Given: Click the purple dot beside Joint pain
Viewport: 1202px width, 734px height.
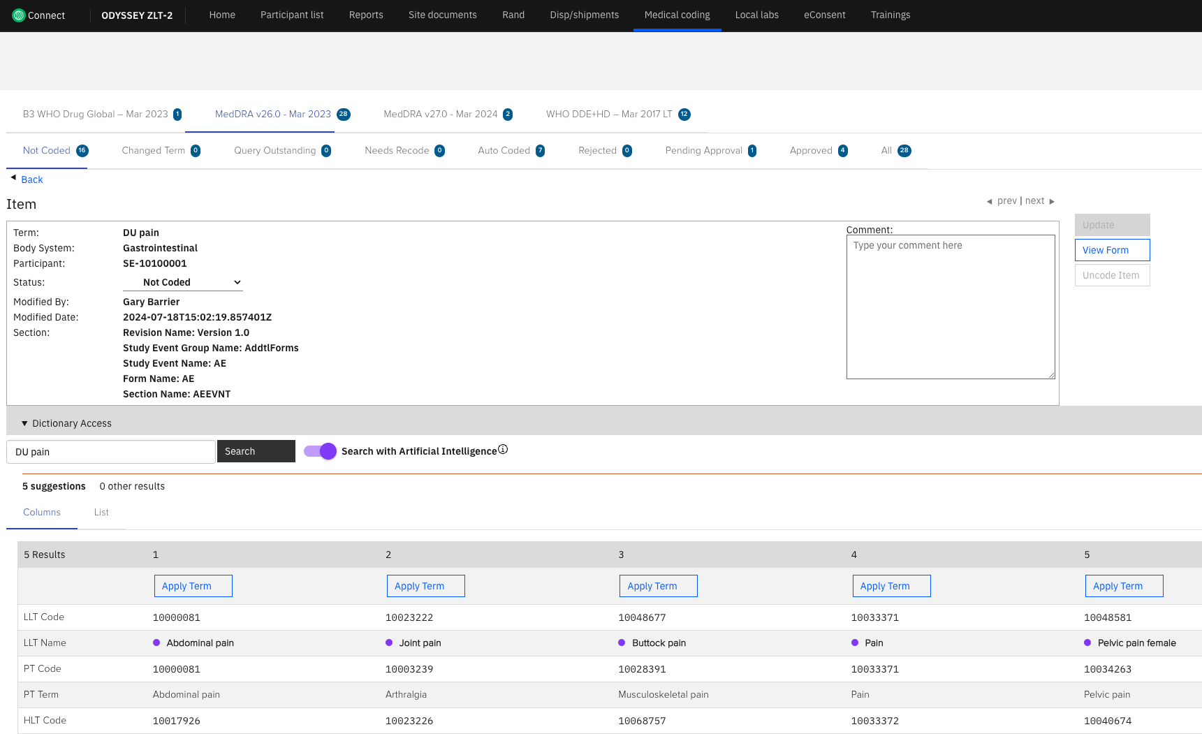Looking at the screenshot, I should point(389,643).
